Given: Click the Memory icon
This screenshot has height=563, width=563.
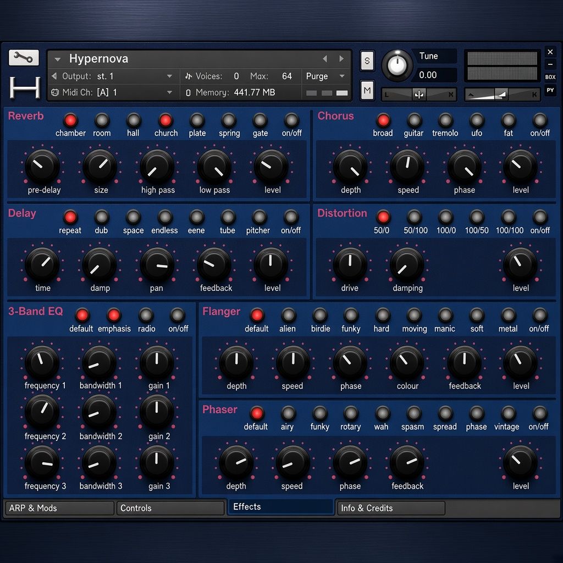Looking at the screenshot, I should 188,92.
